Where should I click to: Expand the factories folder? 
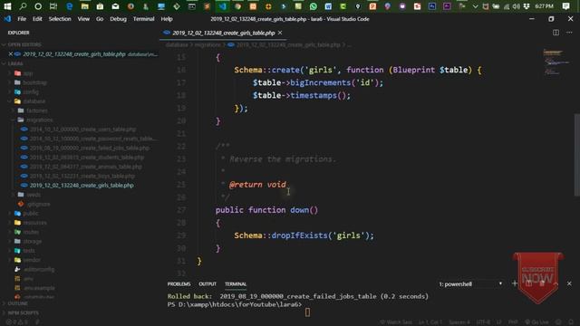click(x=36, y=110)
